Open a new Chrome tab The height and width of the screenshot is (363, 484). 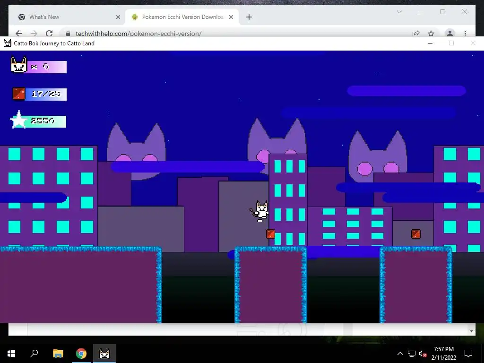point(249,17)
